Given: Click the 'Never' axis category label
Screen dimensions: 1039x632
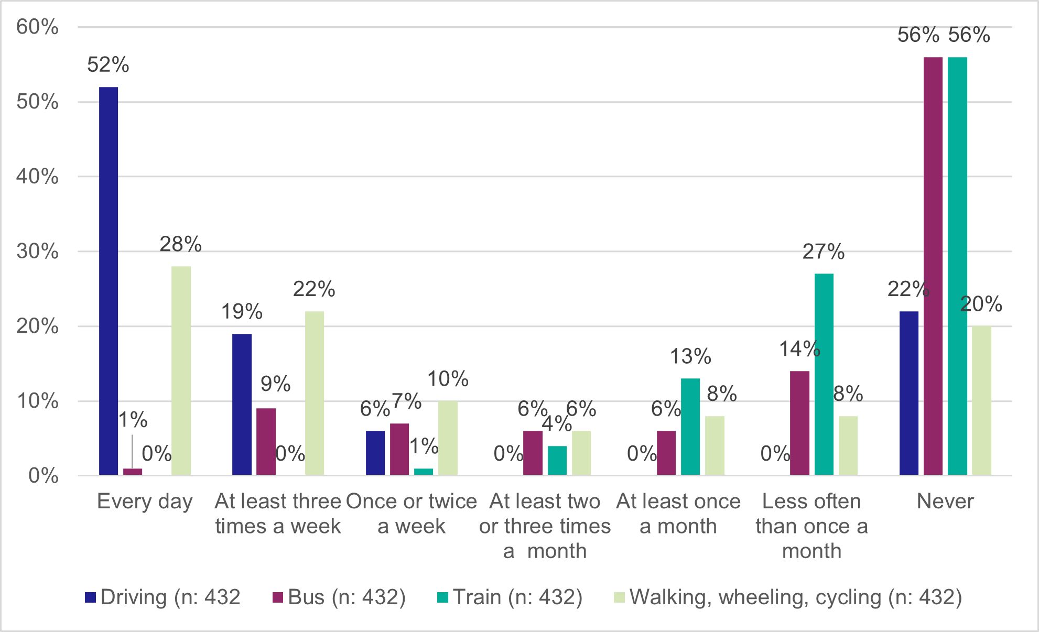Looking at the screenshot, I should pos(945,502).
